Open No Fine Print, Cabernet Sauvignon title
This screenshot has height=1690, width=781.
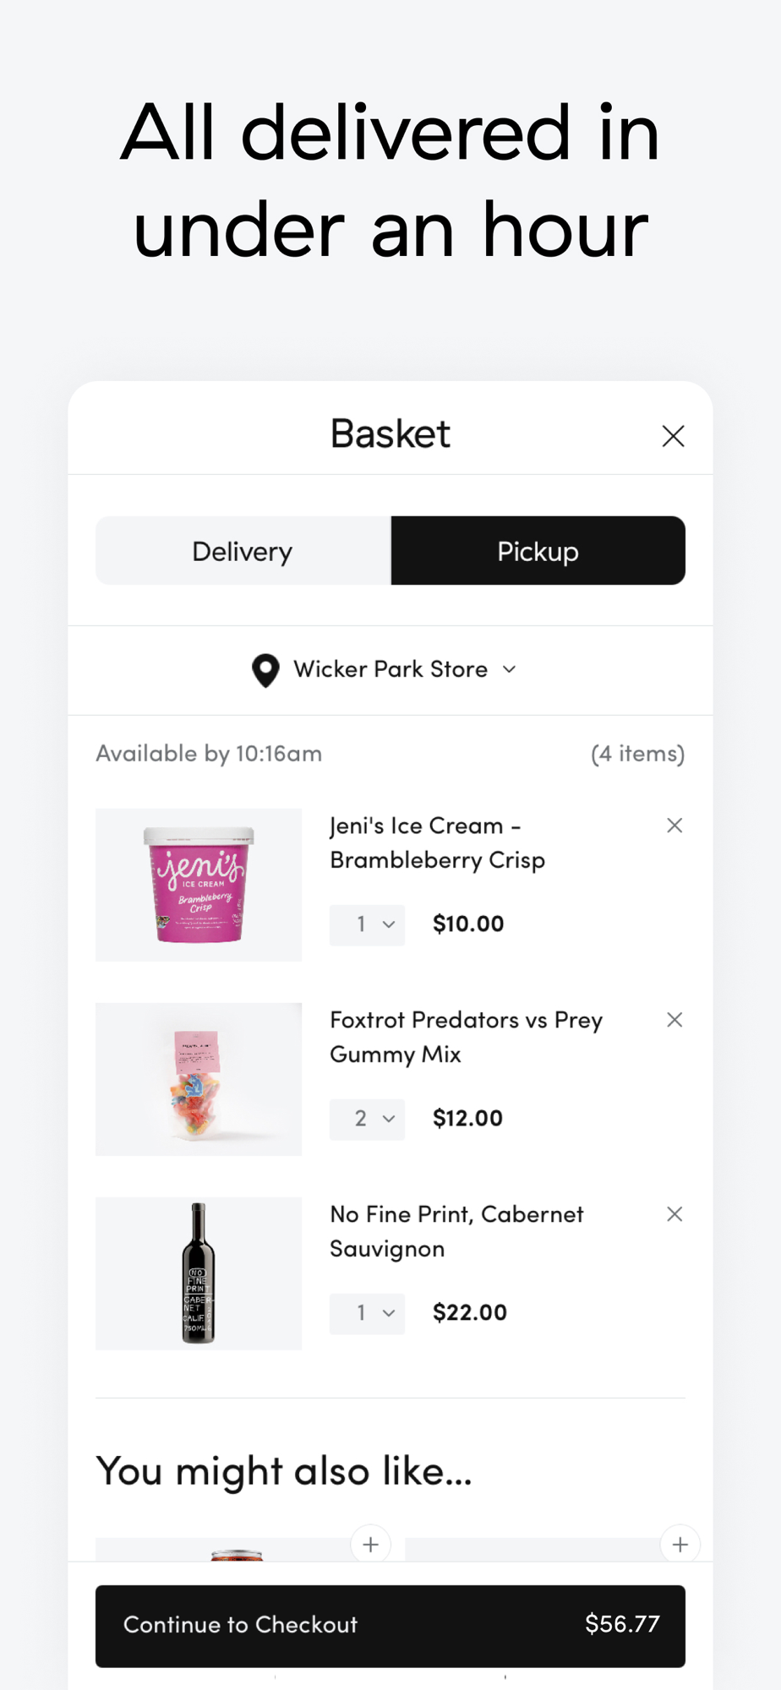[456, 1231]
